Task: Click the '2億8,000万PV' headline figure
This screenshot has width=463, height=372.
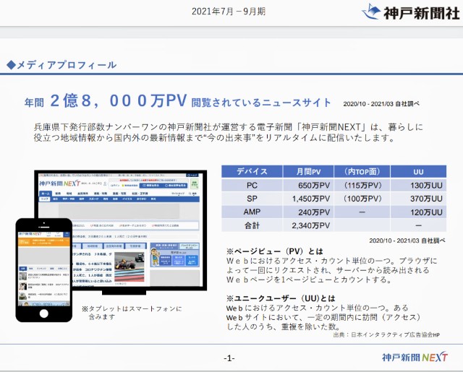Action: 119,100
